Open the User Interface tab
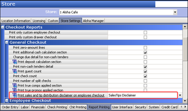This screenshot has height=111, width=188. (x=122, y=107)
